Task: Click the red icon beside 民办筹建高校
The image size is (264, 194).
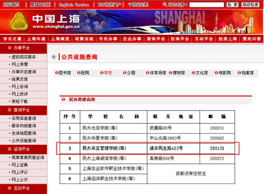Action: pyautogui.click(x=63, y=99)
